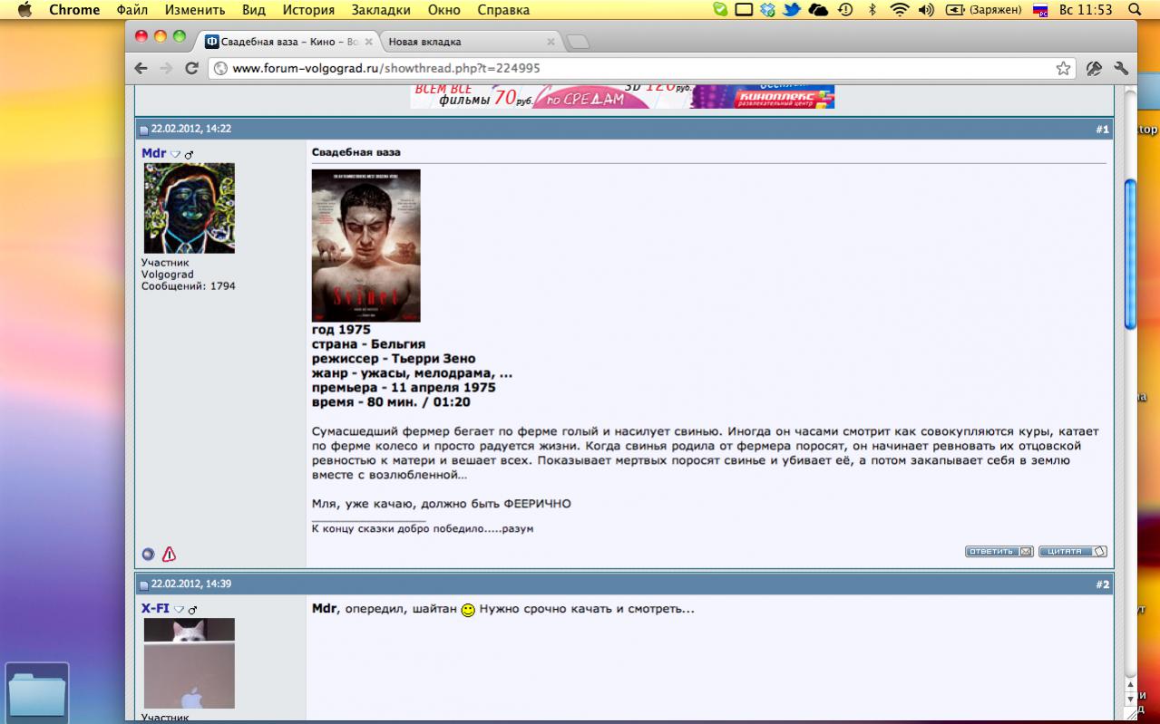Report Mdr's post with warning triangle icon
Viewport: 1160px width, 724px height.
169,555
